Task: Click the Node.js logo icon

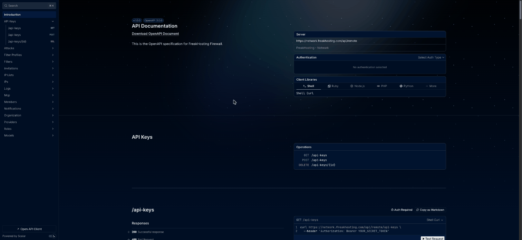Action: pyautogui.click(x=352, y=86)
